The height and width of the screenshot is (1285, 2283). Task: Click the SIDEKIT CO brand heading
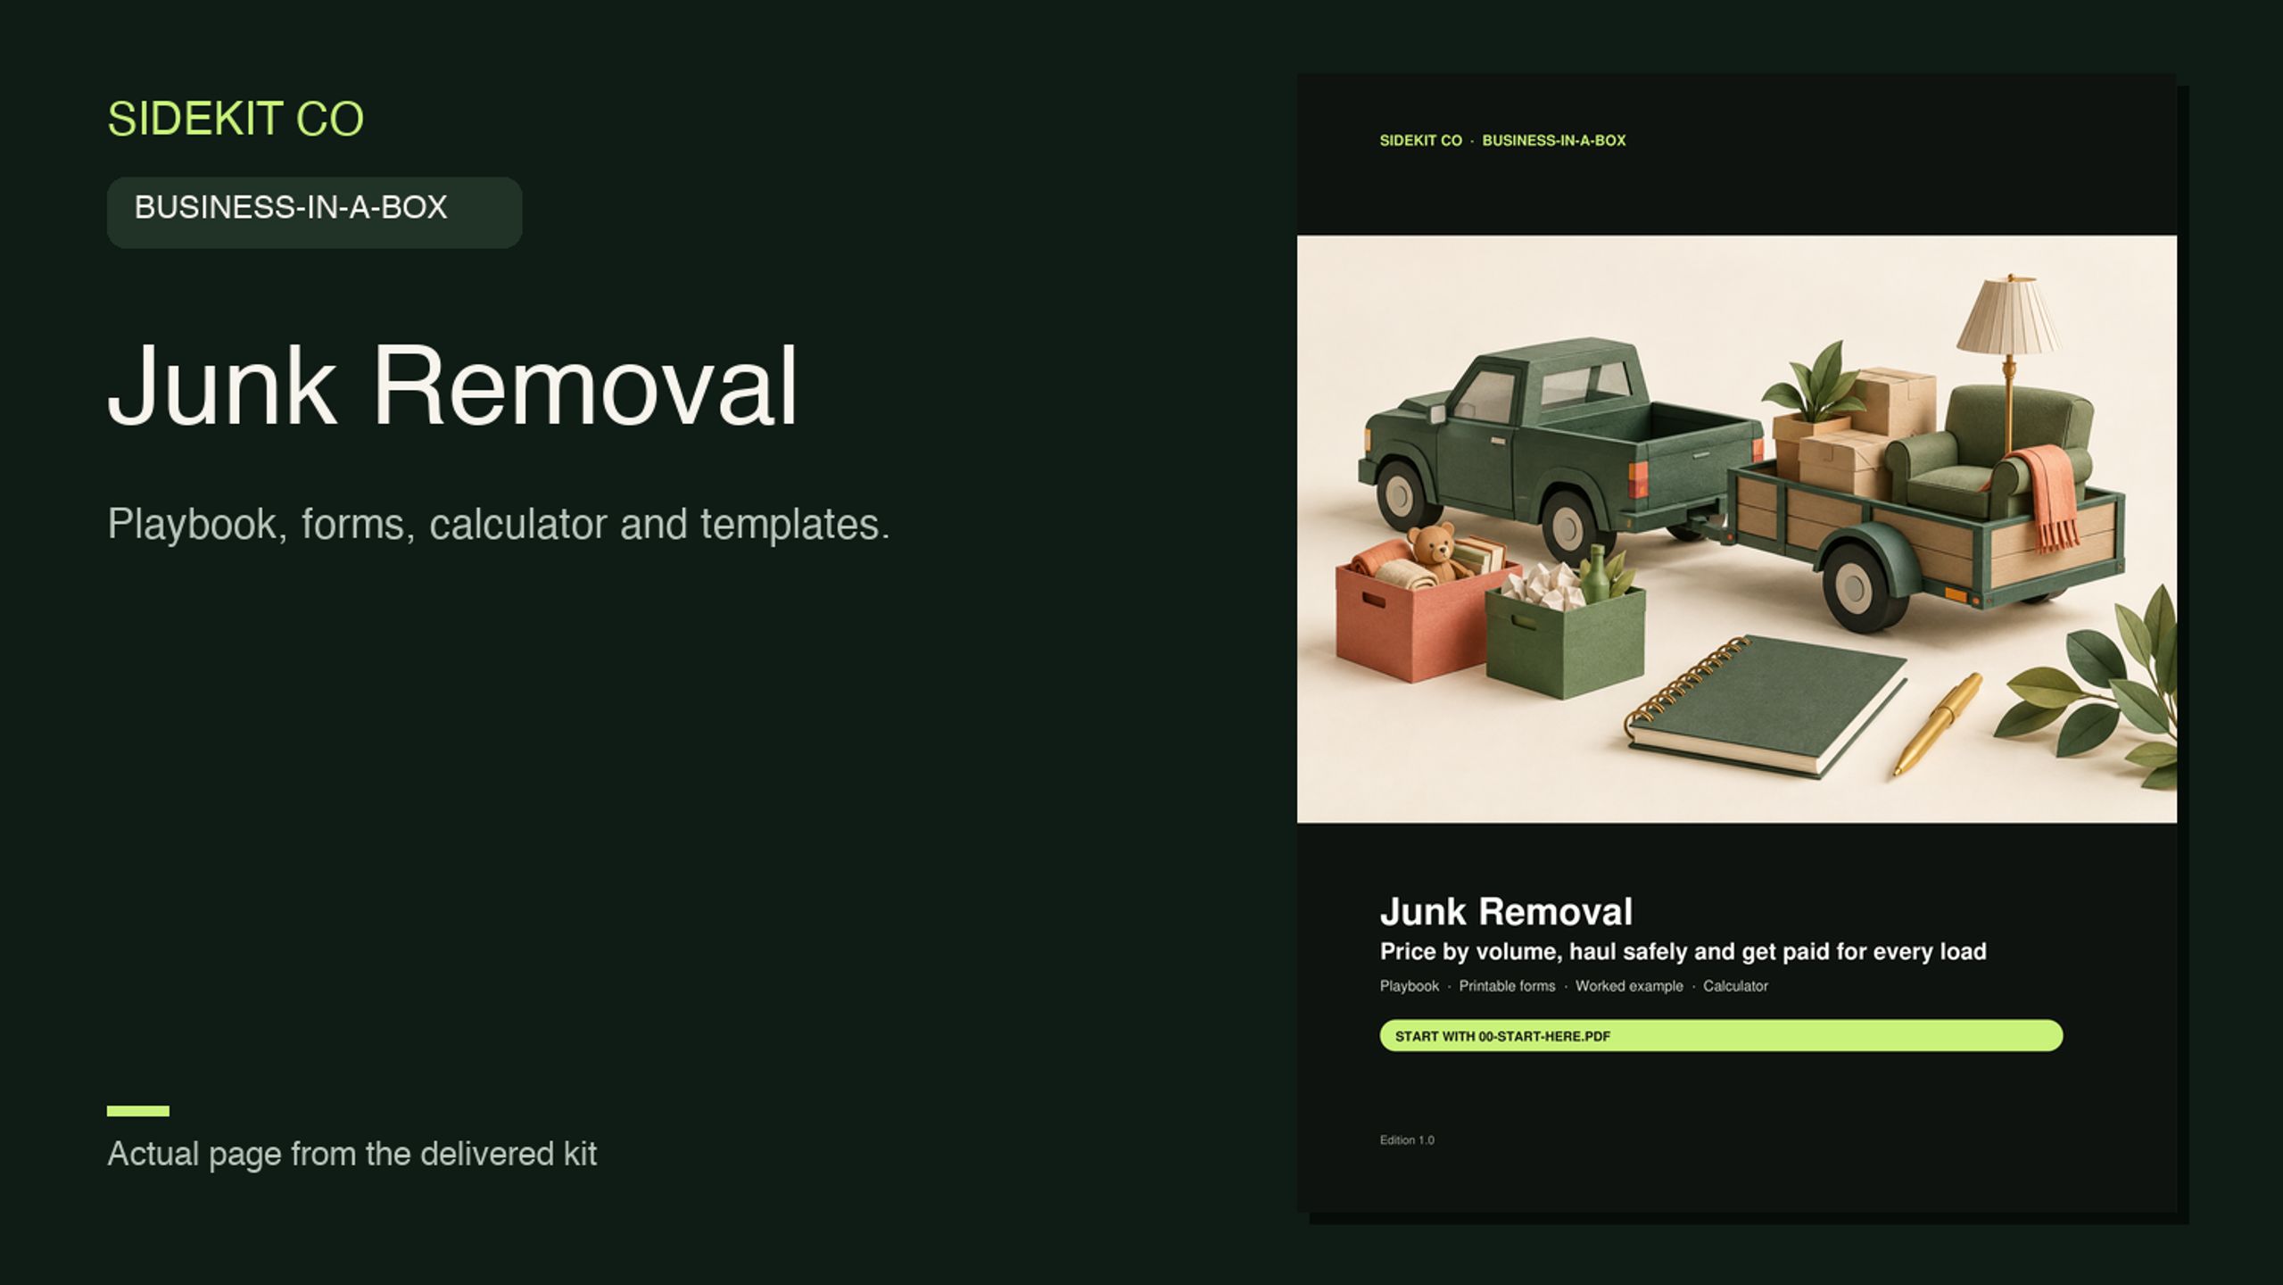236,119
